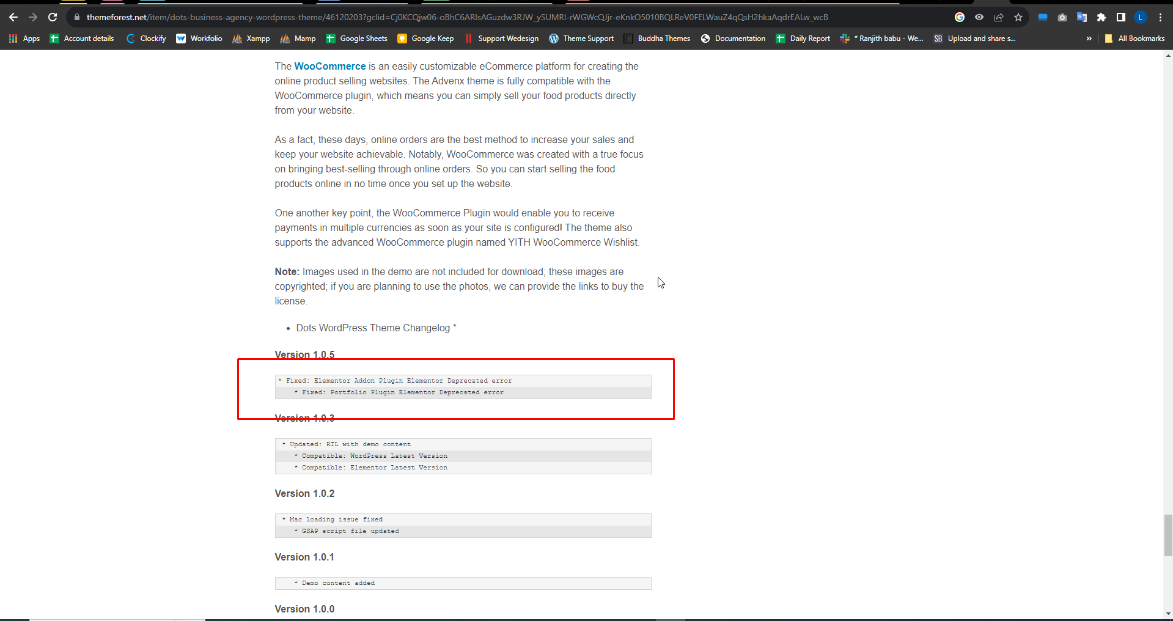
Task: Click the Dots WordPress Theme Changelog bullet
Action: click(x=376, y=328)
